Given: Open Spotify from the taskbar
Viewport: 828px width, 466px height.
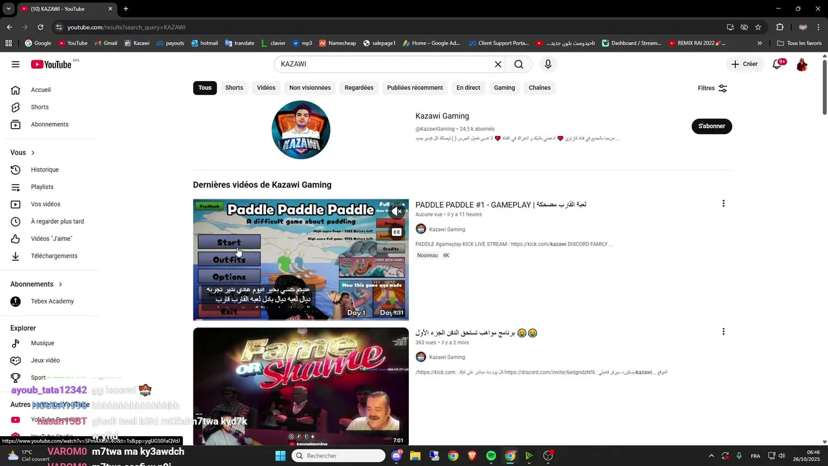Looking at the screenshot, I should point(491,456).
